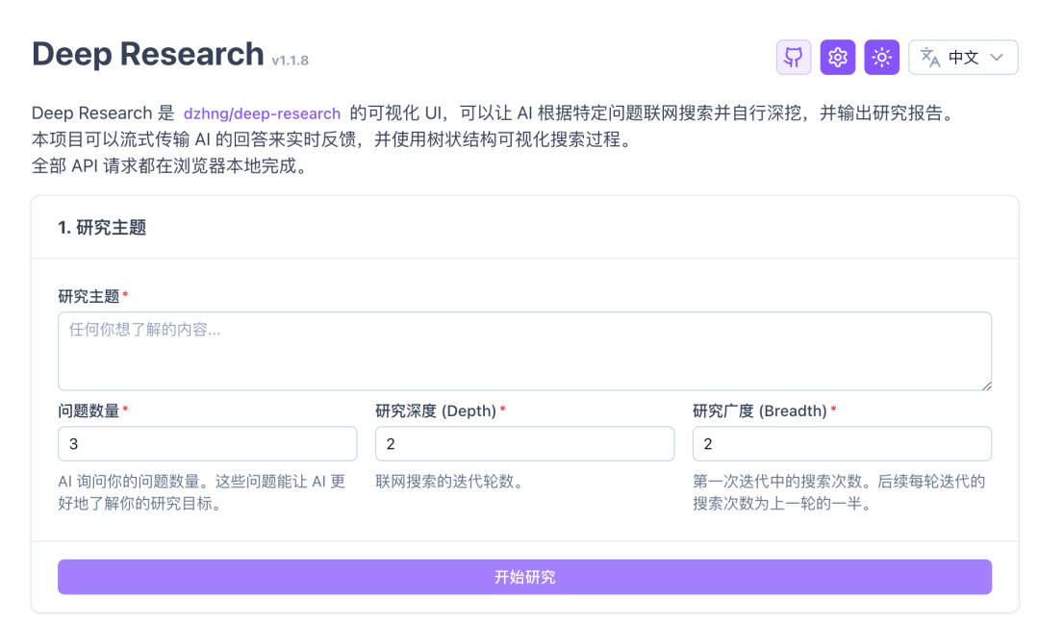Click the 'AI 询问你的问题数量' help text

tap(202, 492)
